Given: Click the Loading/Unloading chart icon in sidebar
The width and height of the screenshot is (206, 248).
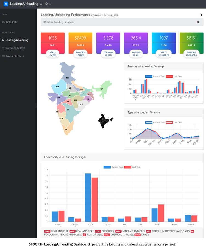Looking at the screenshot, I should pyautogui.click(x=3, y=40).
